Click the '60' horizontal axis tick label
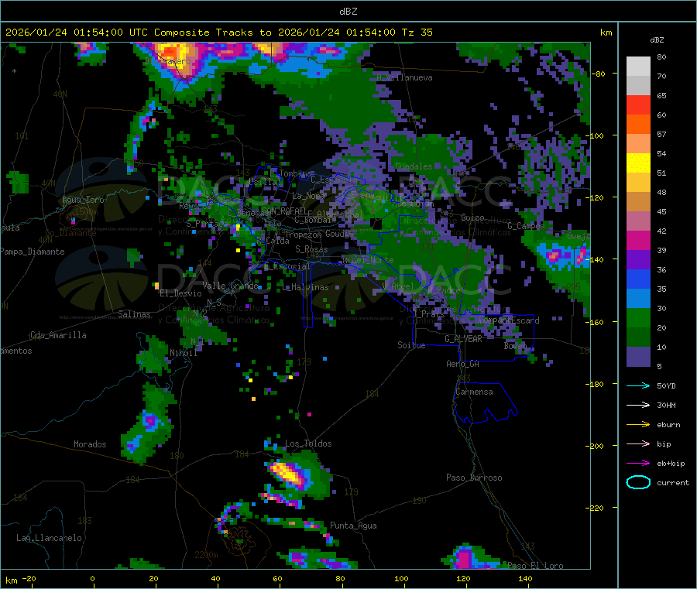 tap(277, 578)
